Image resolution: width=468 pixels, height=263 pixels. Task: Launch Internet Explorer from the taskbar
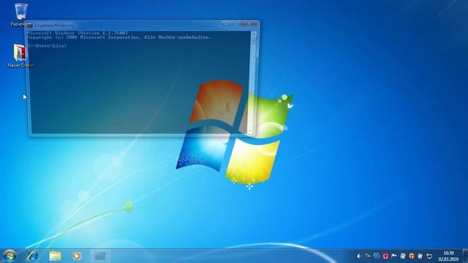32,256
